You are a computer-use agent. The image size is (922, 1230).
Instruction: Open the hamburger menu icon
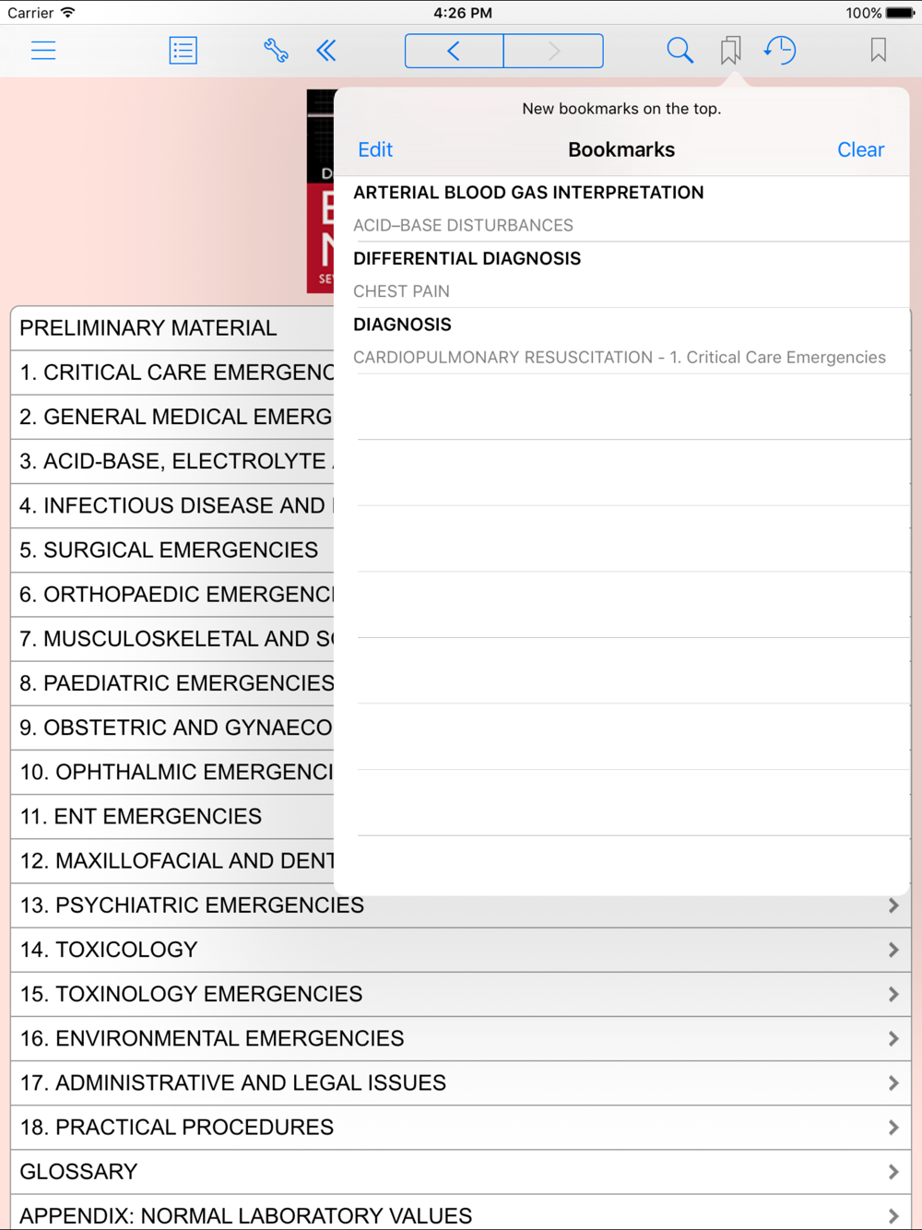click(x=43, y=51)
